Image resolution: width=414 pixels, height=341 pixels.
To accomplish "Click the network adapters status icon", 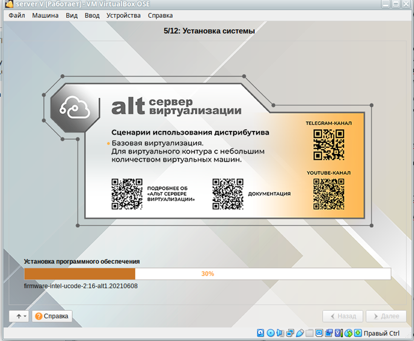I will tap(290, 333).
